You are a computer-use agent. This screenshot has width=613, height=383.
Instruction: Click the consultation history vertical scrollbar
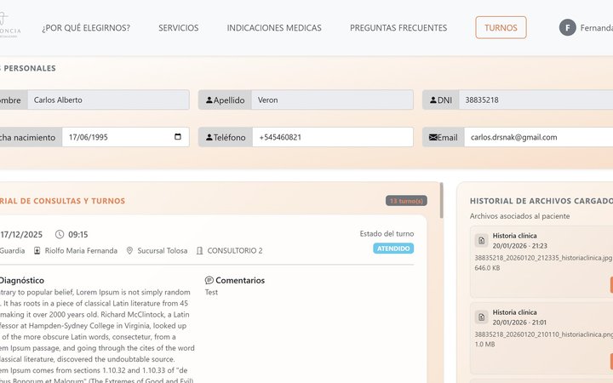440,204
